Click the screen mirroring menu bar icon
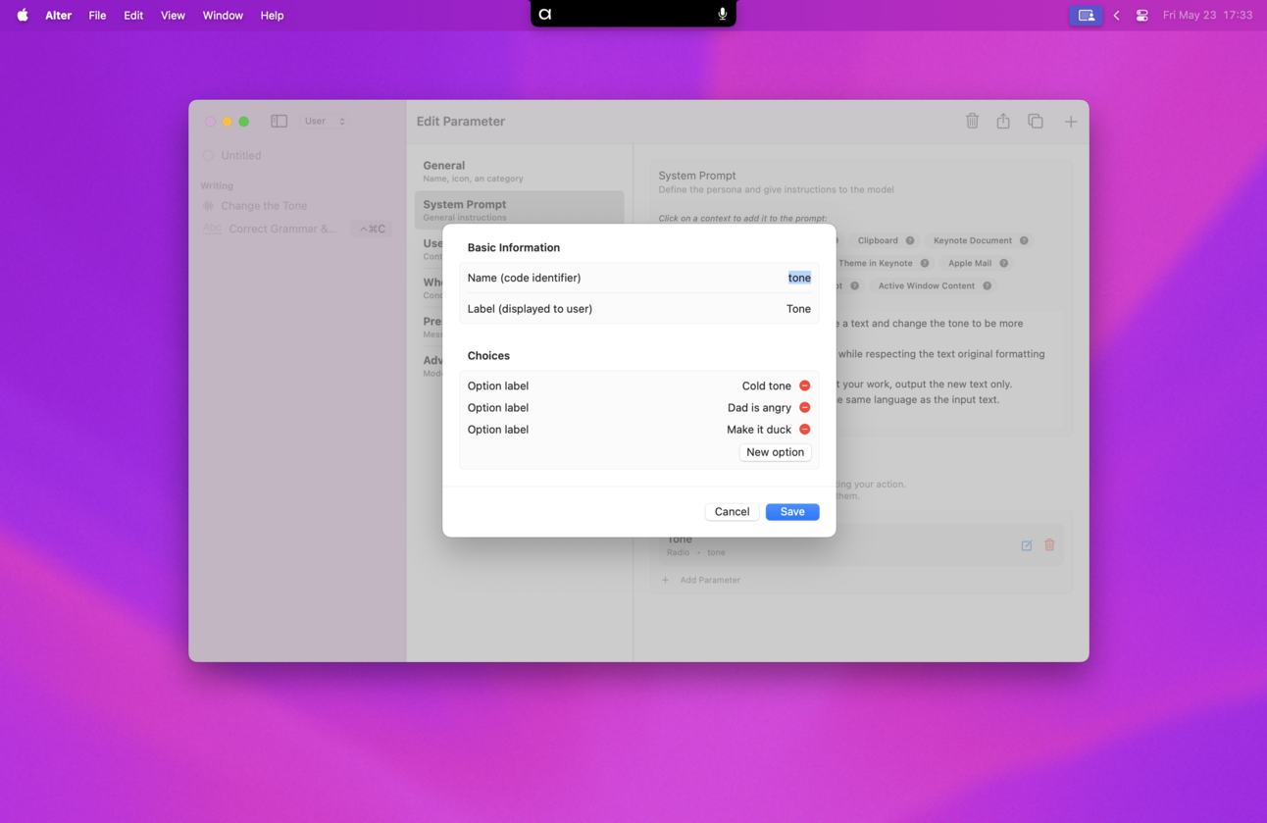The height and width of the screenshot is (823, 1267). 1086,15
